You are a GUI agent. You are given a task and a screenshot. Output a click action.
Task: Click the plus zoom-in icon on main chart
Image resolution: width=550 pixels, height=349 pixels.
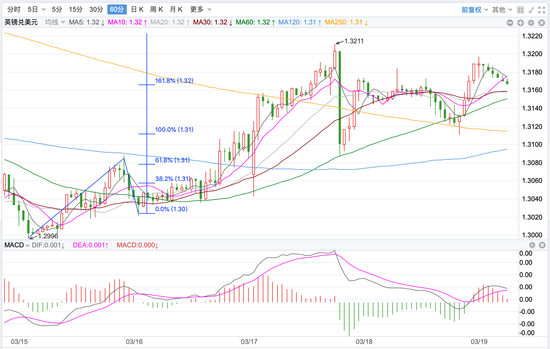point(520,23)
